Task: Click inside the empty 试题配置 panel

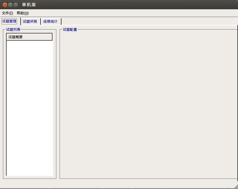Action: 148,105
